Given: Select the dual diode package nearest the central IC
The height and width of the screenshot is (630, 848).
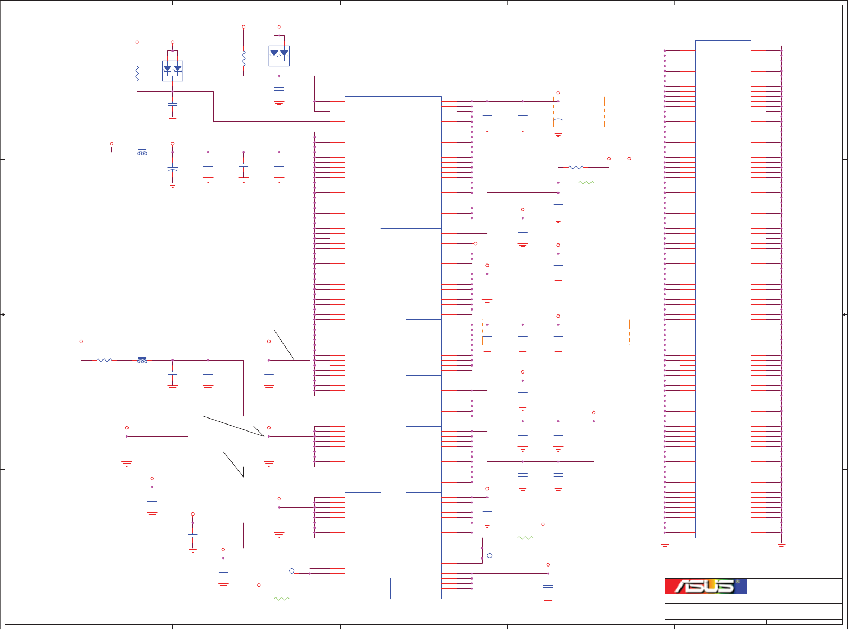Looking at the screenshot, I should point(279,55).
